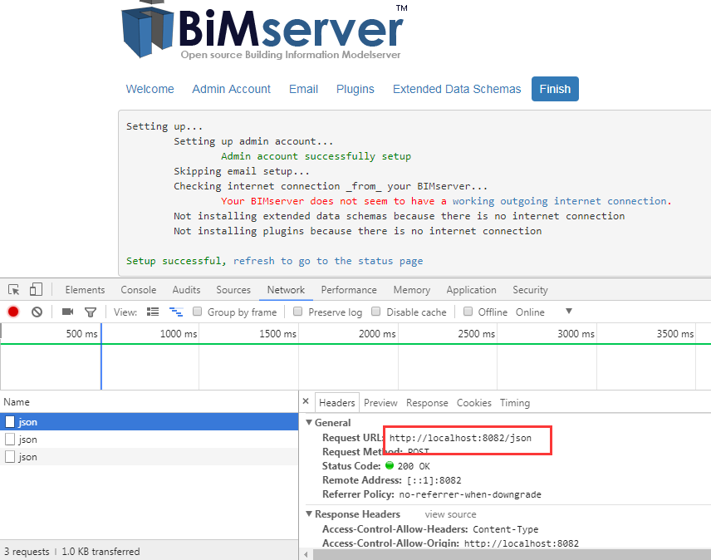Image resolution: width=711 pixels, height=560 pixels.
Task: Check the Preserve log option
Action: coord(297,312)
